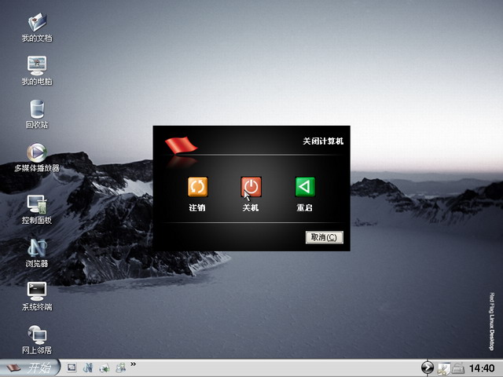Click the scissors clipboard tray icon
The width and height of the screenshot is (503, 377).
tap(443, 368)
